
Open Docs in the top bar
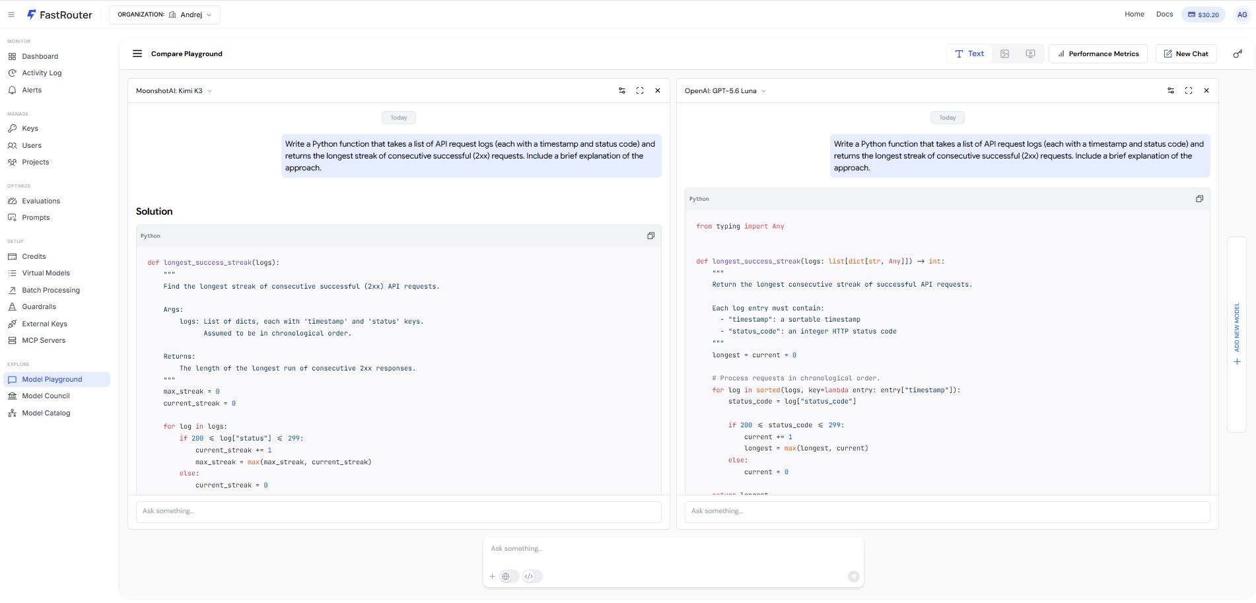(x=1164, y=14)
